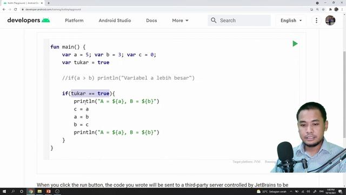Screen dimensions: 346x195
Task: Open the volume control in system tray
Action: pyautogui.click(x=308, y=191)
